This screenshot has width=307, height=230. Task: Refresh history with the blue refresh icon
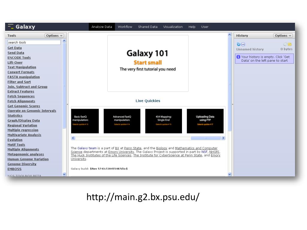238,44
